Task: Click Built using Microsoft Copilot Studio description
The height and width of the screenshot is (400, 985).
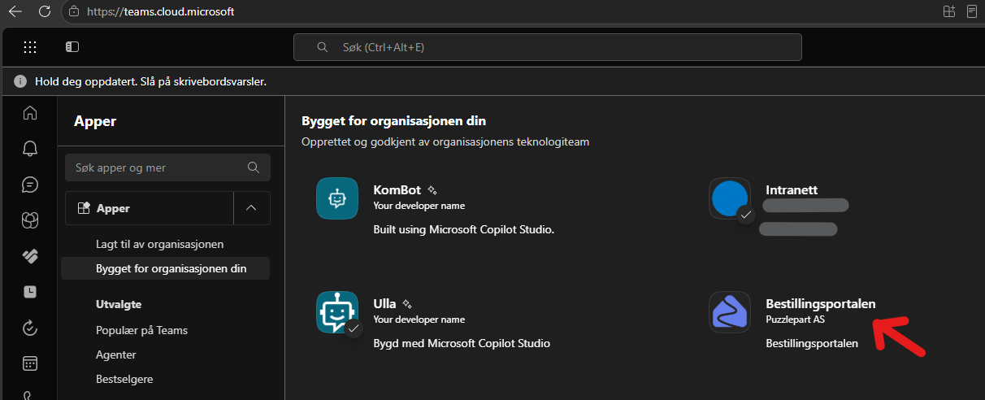Action: pos(463,229)
